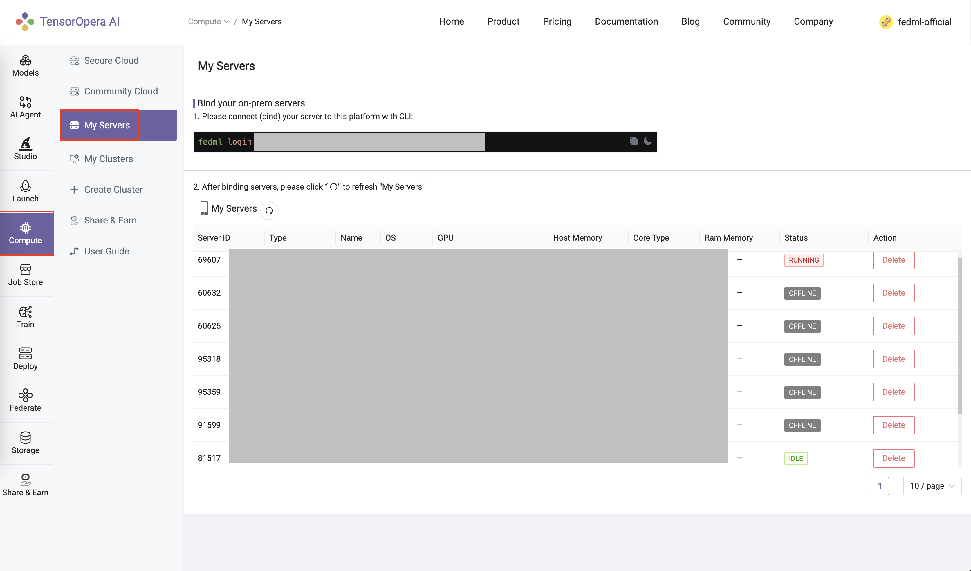Click the Core Type column header

coord(651,238)
